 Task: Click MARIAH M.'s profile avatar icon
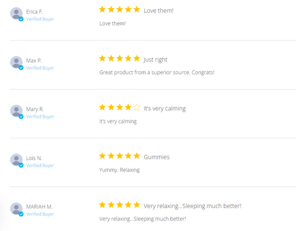[17, 209]
